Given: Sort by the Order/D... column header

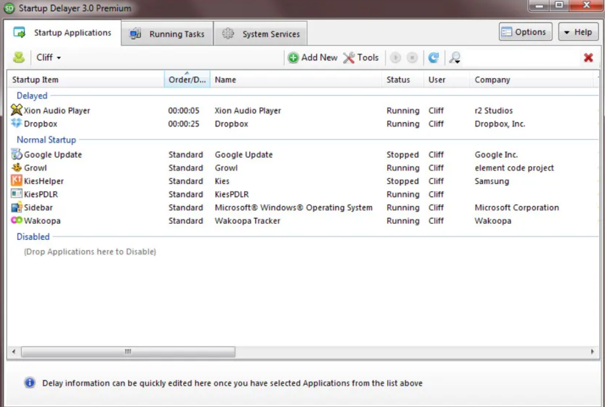Looking at the screenshot, I should point(187,80).
